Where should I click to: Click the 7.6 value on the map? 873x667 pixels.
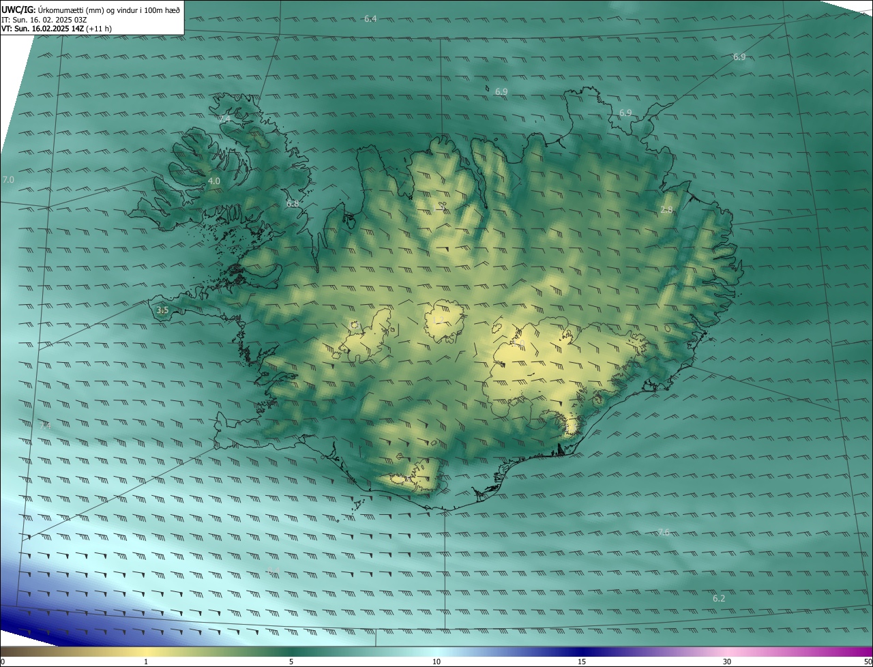(x=663, y=532)
